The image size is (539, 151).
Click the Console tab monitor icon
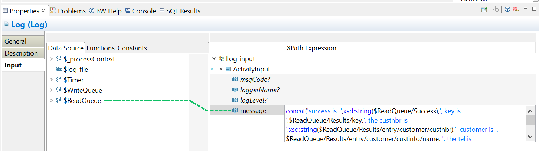(128, 11)
